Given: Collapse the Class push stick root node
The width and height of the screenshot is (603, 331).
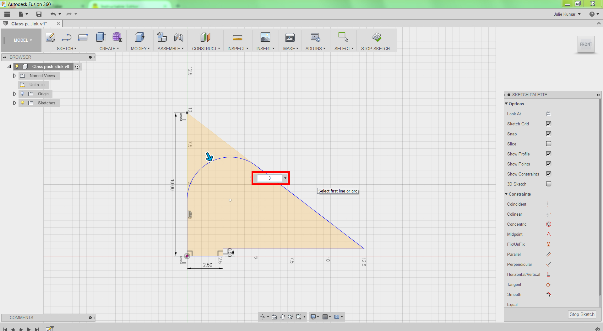Looking at the screenshot, I should pos(9,66).
